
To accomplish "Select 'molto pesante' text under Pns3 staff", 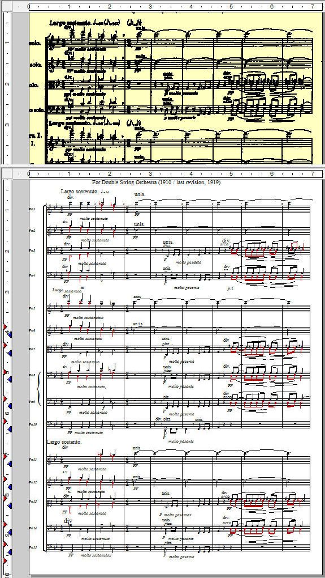I will [188, 262].
